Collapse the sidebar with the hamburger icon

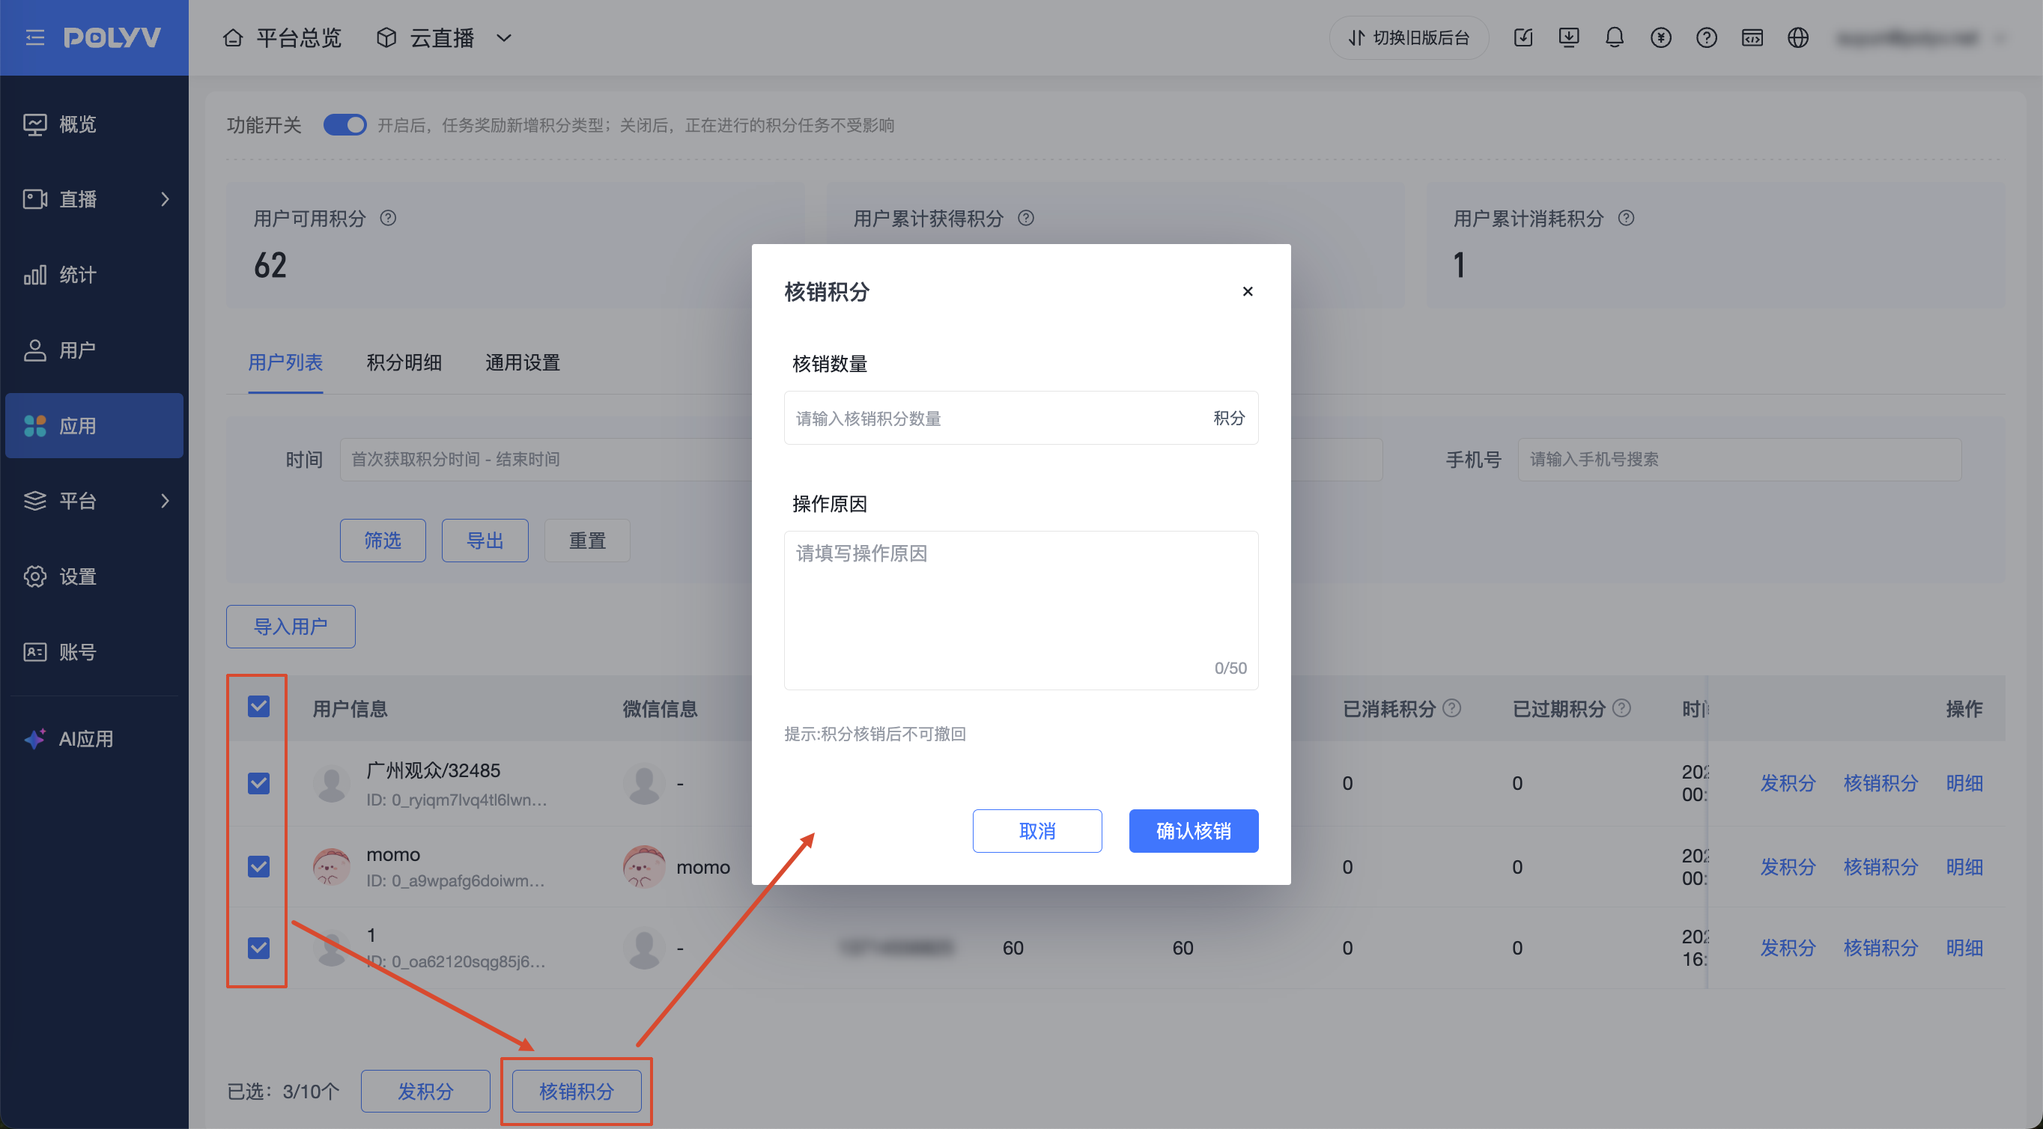(35, 37)
